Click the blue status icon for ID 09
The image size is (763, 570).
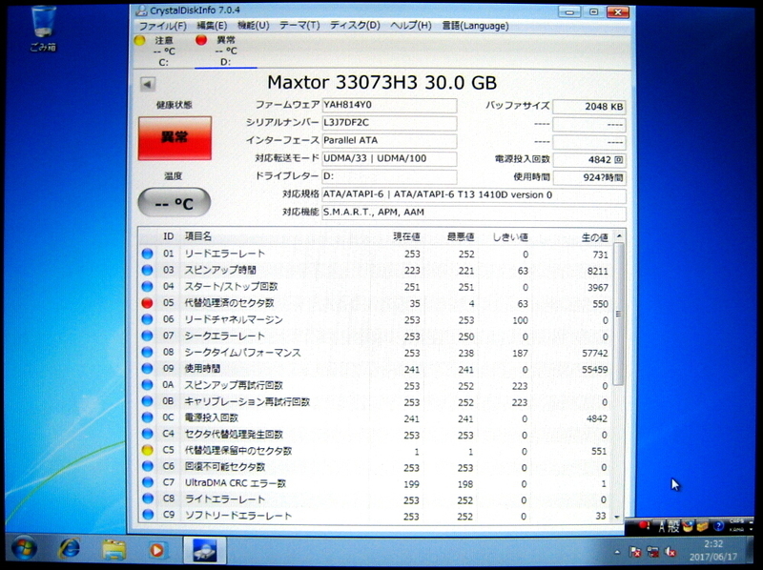[148, 369]
